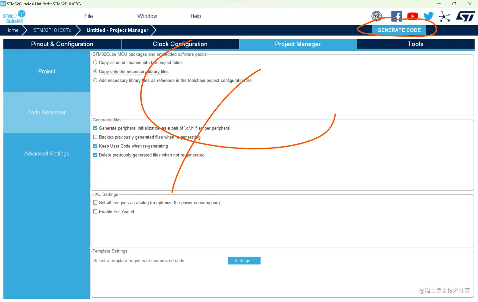Viewport: 478px width, 302px height.
Task: Open the 10-year anniversary badge icon
Action: coord(377,16)
